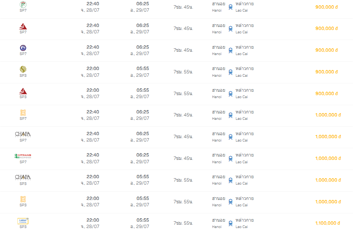Click the Chapa logo for train SP3
Screen dimensions: 353x231
coord(23,177)
